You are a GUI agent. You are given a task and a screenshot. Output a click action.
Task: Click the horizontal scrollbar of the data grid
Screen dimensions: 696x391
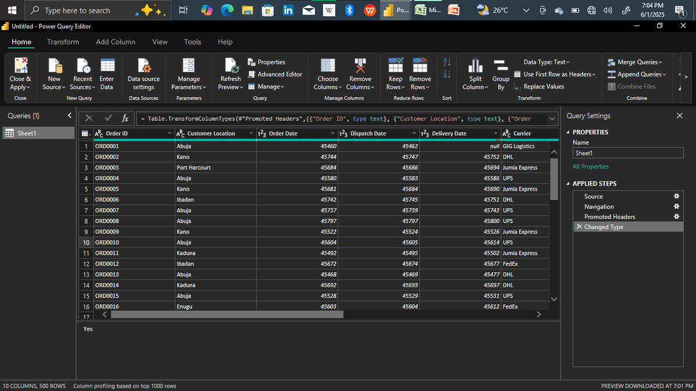227,315
